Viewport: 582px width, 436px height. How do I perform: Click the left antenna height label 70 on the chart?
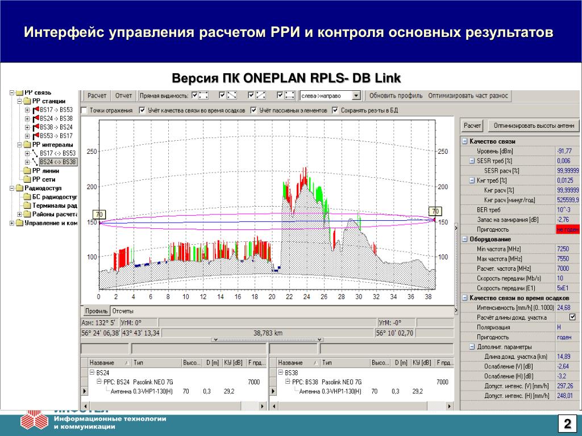99,214
